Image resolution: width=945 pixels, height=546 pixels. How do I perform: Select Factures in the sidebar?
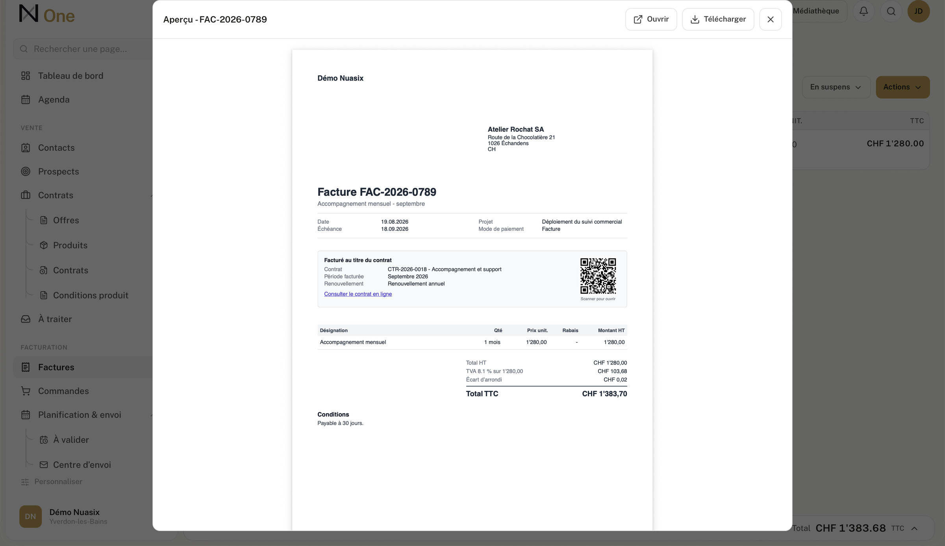click(83, 367)
